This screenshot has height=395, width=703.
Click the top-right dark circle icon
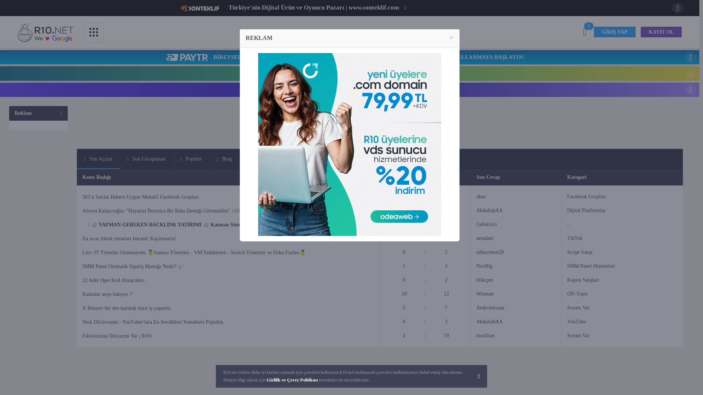tap(678, 8)
